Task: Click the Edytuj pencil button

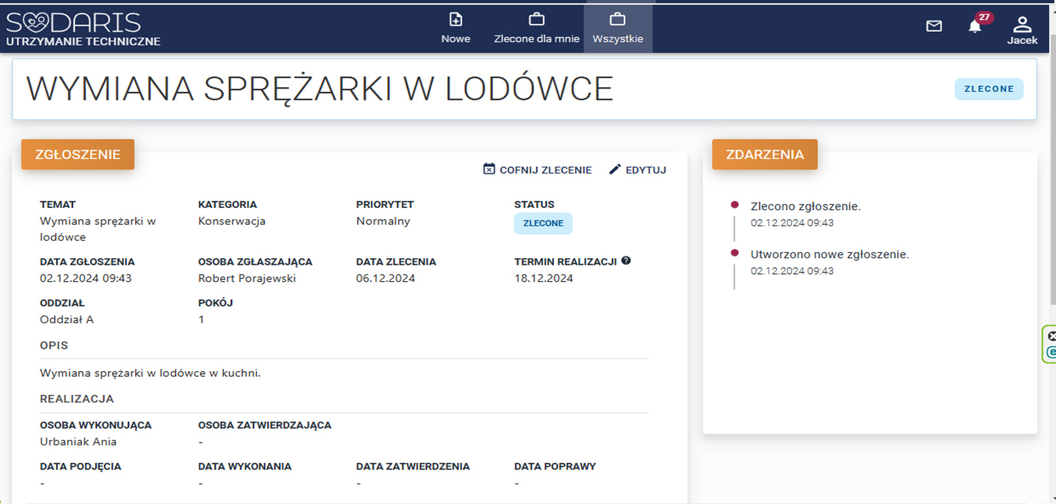Action: [x=638, y=170]
